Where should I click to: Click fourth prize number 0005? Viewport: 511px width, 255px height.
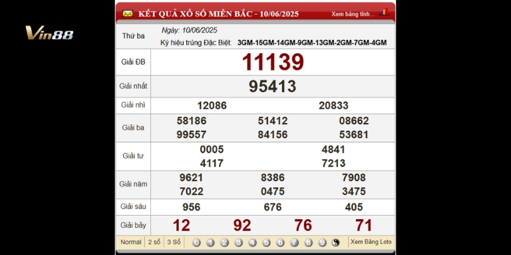point(212,149)
